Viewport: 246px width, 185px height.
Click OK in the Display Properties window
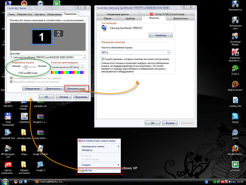46,97
